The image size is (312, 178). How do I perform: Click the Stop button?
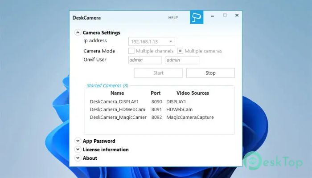tap(210, 73)
